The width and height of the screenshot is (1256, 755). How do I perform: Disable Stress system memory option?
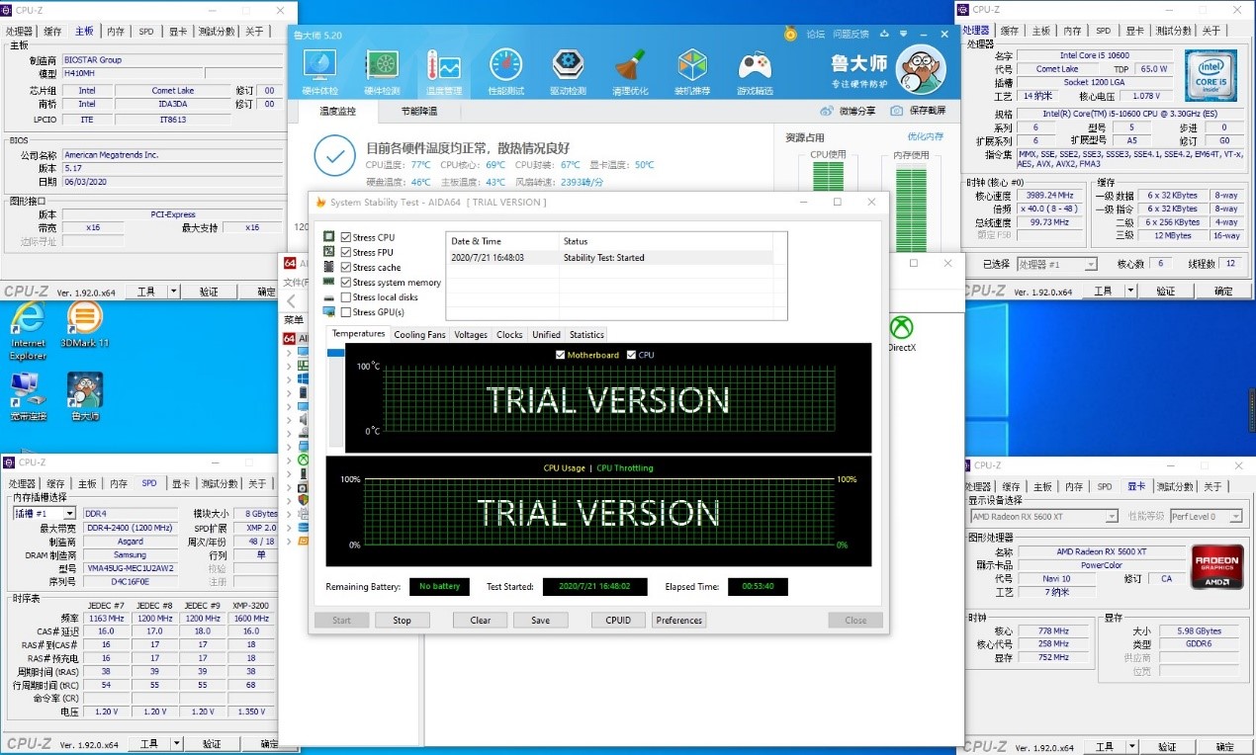pyautogui.click(x=346, y=282)
